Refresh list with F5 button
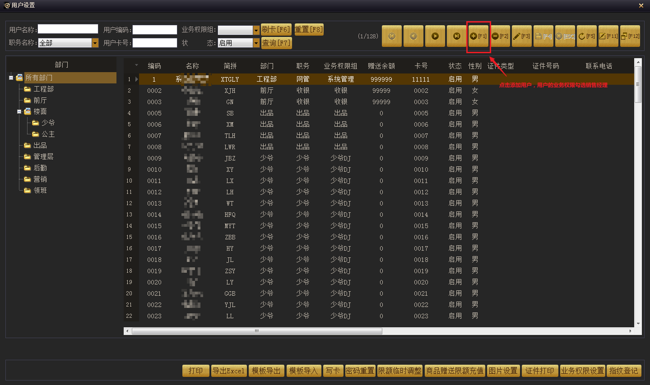 (x=587, y=36)
